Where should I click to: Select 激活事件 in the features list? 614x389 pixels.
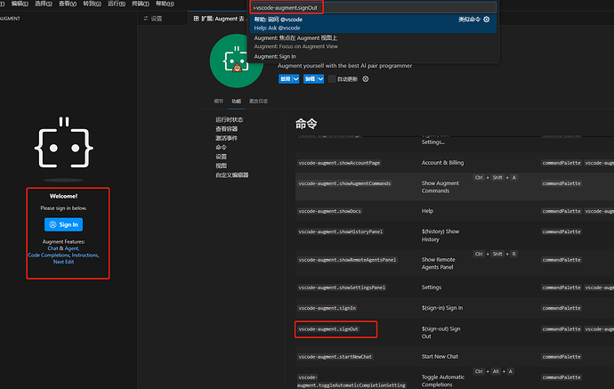coord(226,138)
